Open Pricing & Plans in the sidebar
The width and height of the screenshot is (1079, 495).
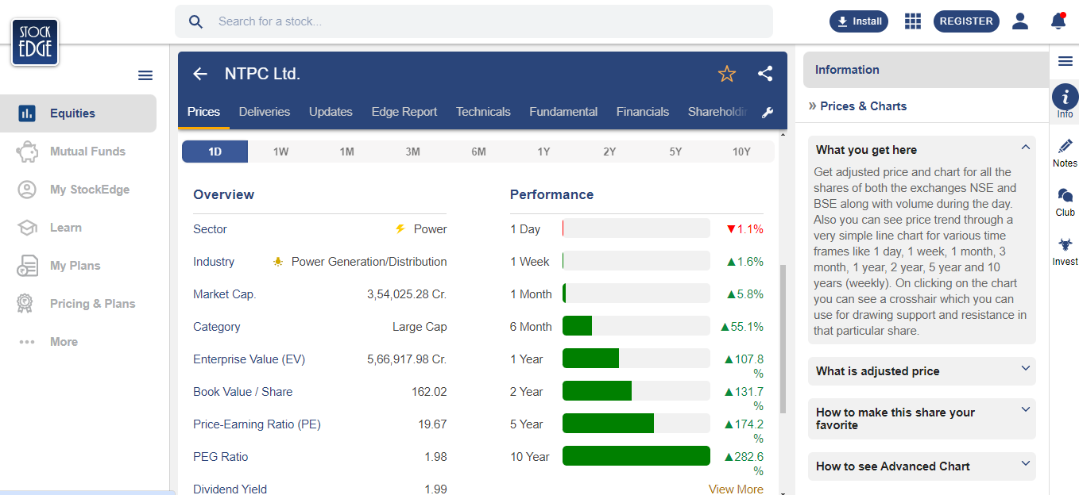click(x=78, y=304)
